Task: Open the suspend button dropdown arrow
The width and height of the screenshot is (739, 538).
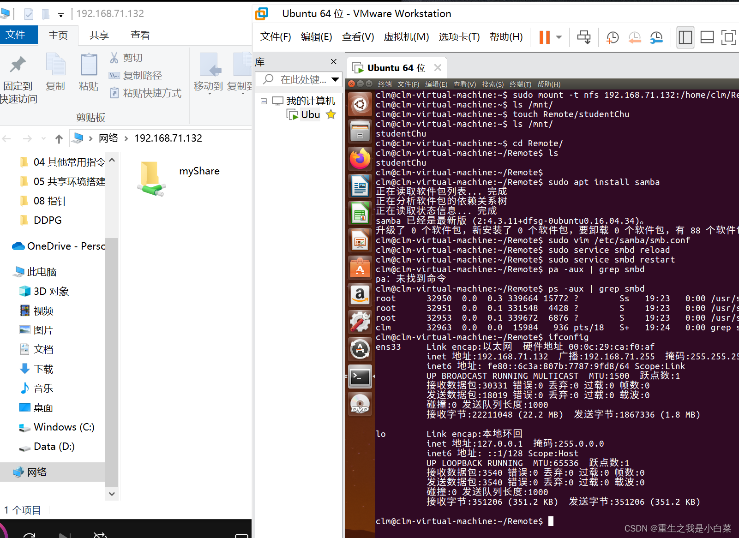Action: [558, 37]
